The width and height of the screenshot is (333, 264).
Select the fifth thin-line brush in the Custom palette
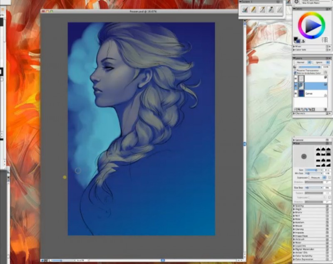point(279,10)
